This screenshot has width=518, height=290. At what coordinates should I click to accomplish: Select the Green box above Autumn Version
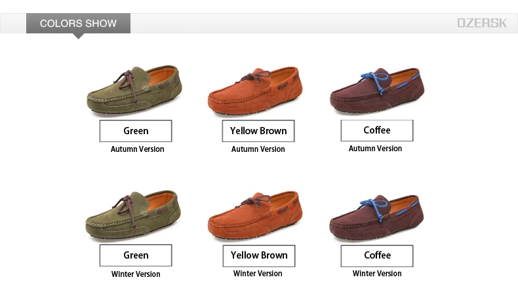click(136, 131)
